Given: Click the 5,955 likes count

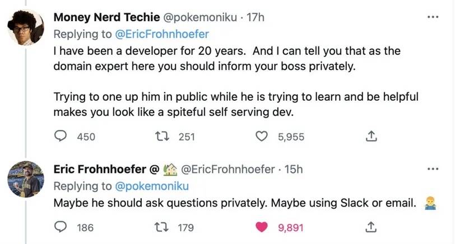Looking at the screenshot, I should click(291, 136).
